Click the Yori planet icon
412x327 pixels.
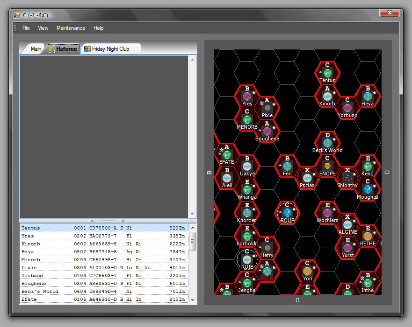[x=307, y=271]
